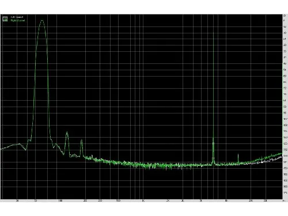Image resolution: width=288 pixels, height=216 pixels.
Task: Click the 200 label on the frequency axis
Action: (85, 201)
